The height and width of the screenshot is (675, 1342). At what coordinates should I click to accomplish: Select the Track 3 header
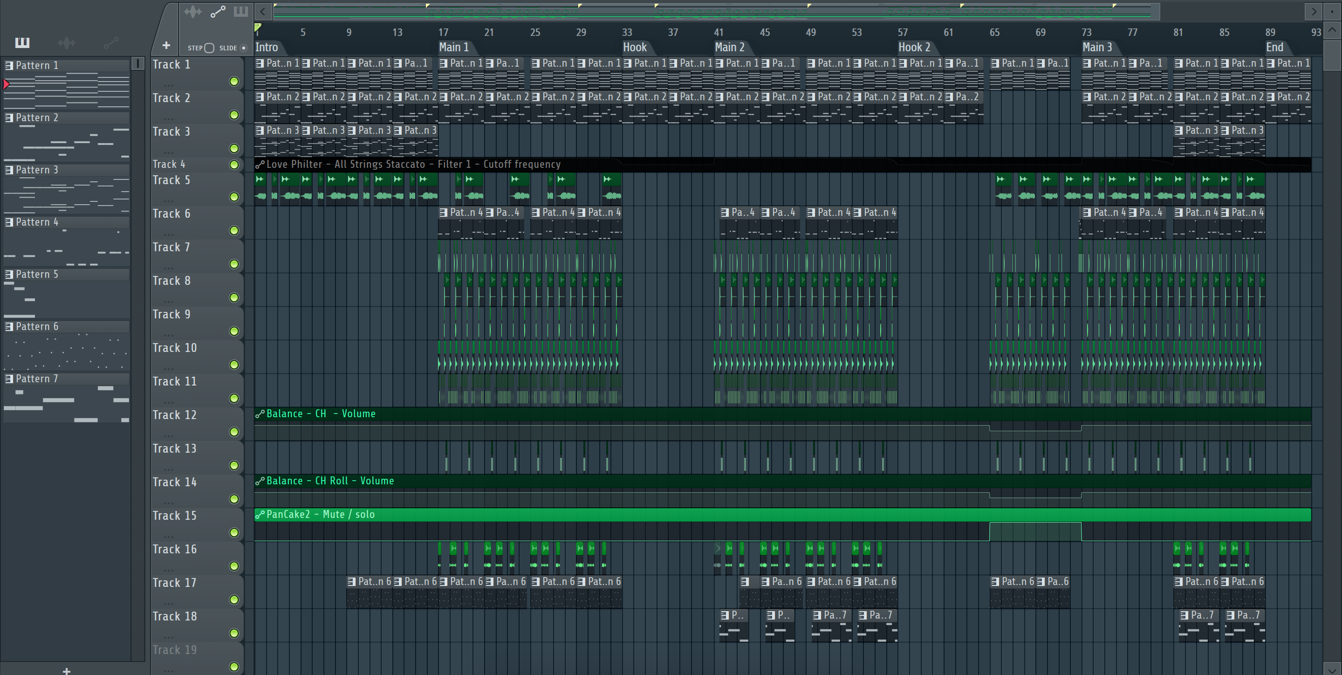tap(197, 140)
